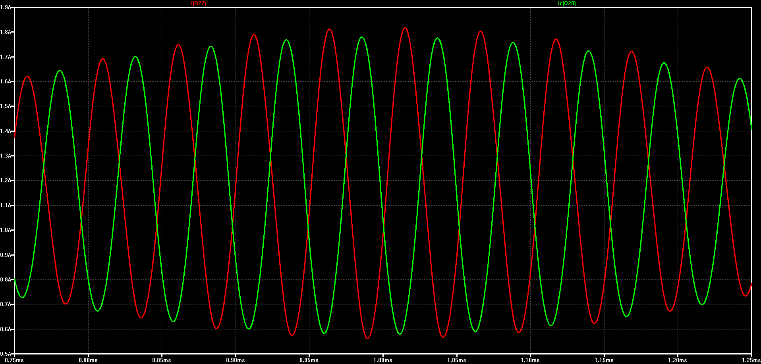Click the 1.05ms time axis label

click(x=457, y=360)
